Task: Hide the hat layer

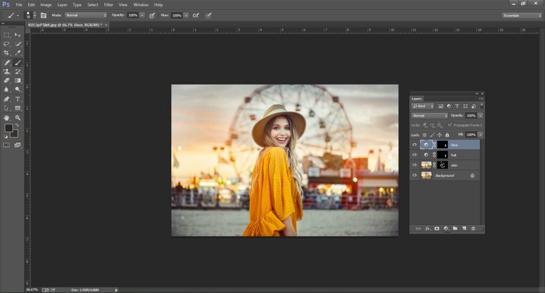Action: tap(414, 155)
